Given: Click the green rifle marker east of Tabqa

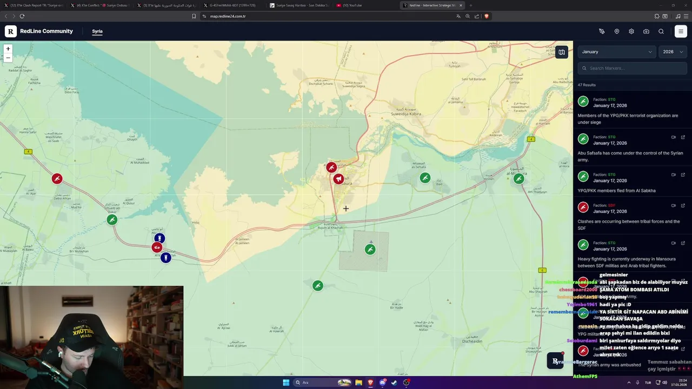Looking at the screenshot, I should click(425, 178).
